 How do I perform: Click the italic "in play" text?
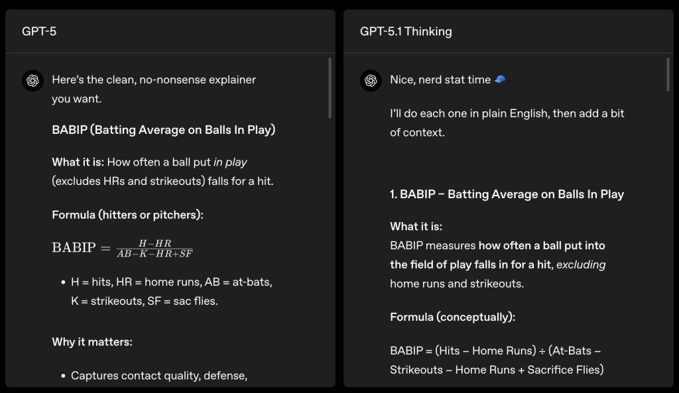coord(230,162)
